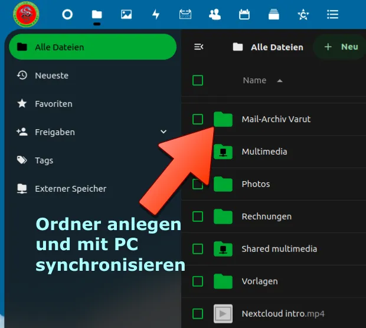366x328 pixels.
Task: Toggle sort order with the Name arrow
Action: point(280,81)
